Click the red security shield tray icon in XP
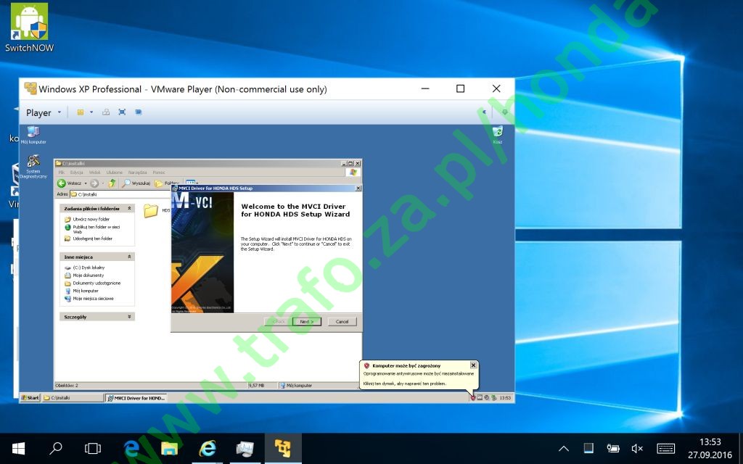The height and width of the screenshot is (464, 743). click(473, 398)
